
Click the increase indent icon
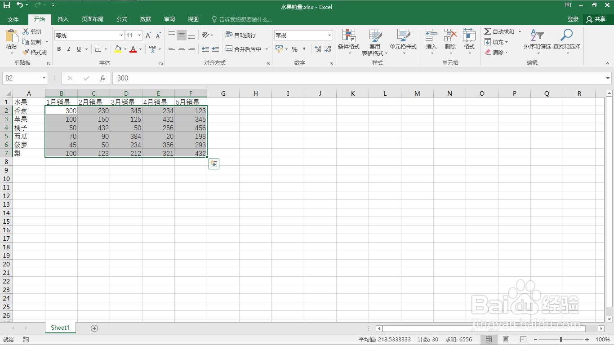click(215, 49)
